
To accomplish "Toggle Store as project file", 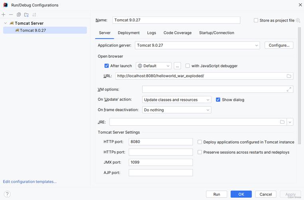I will click(x=256, y=20).
